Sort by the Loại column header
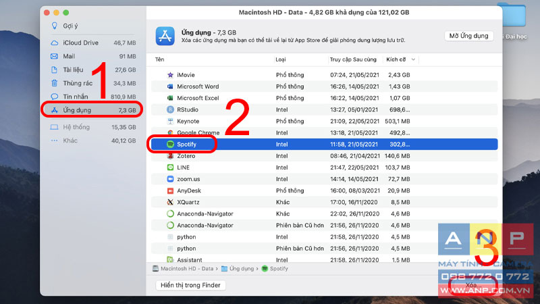 [x=281, y=59]
